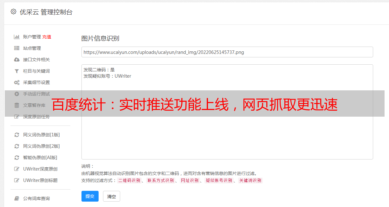Select 同义词伪原创[1版] in sidebar
Image resolution: width=389 pixels, height=207 pixels.
point(42,135)
